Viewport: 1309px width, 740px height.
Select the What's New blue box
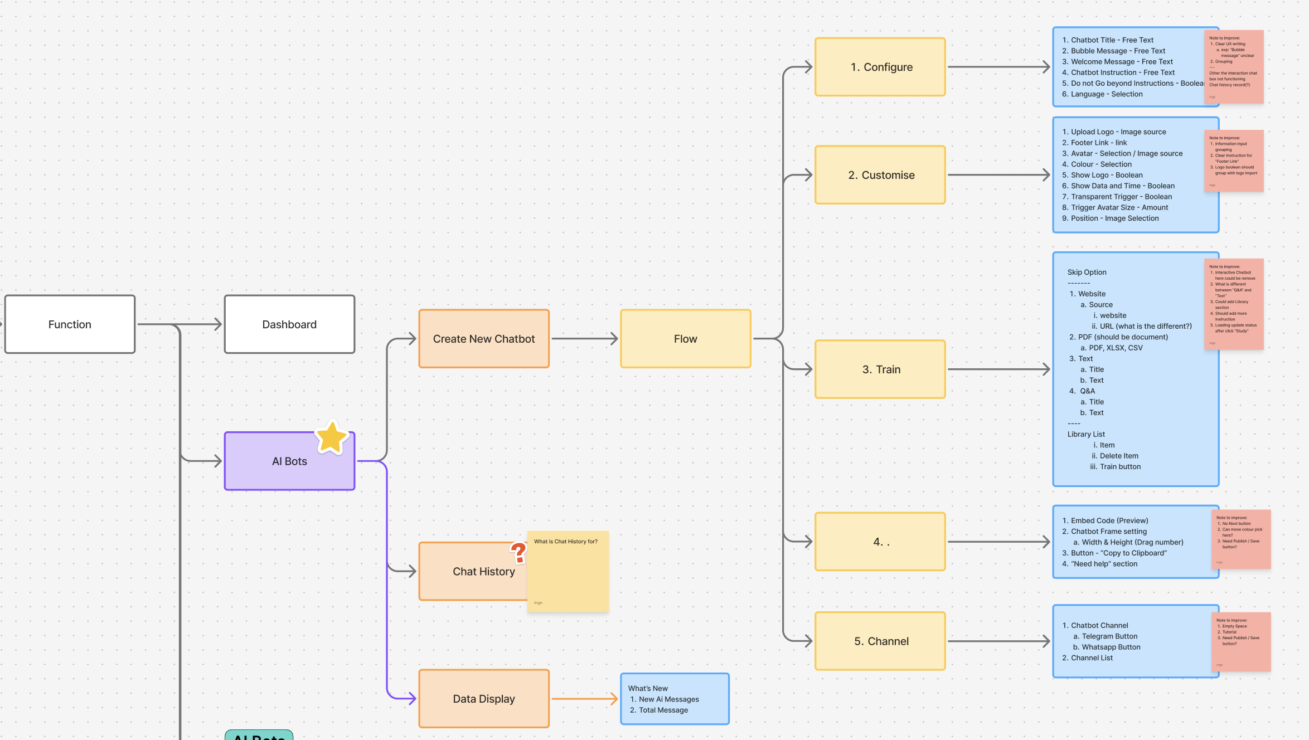(x=675, y=699)
